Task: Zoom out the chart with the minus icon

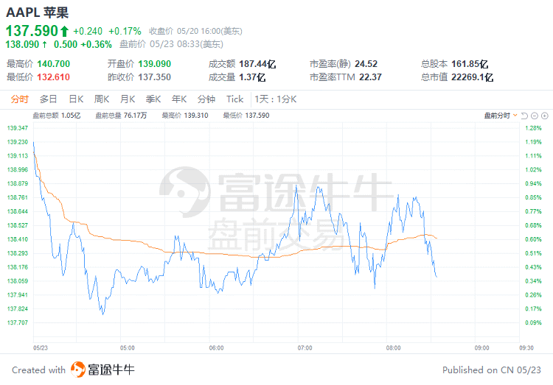Action: pyautogui.click(x=535, y=116)
